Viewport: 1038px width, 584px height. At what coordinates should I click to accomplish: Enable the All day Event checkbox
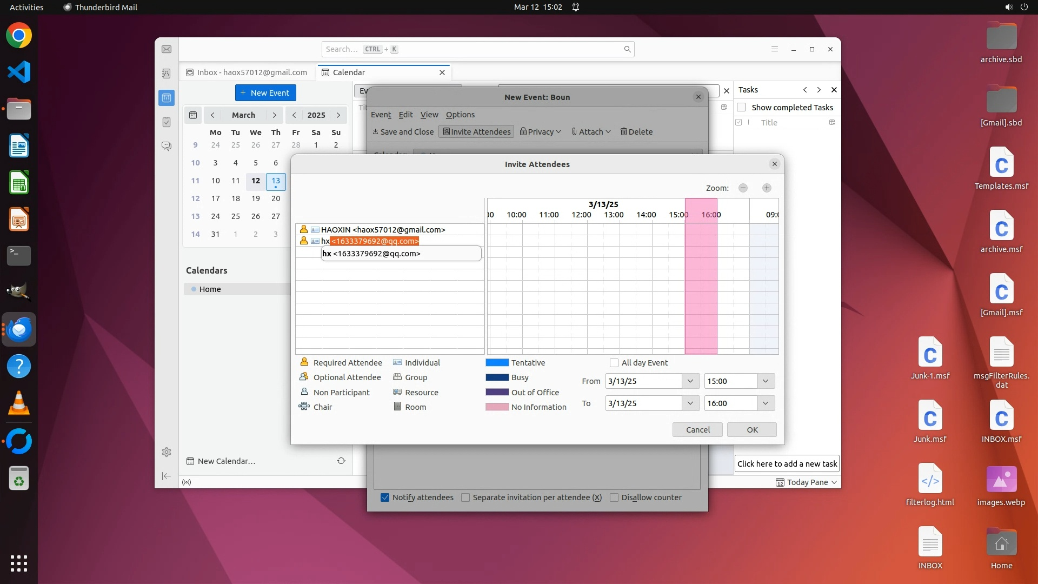click(614, 363)
